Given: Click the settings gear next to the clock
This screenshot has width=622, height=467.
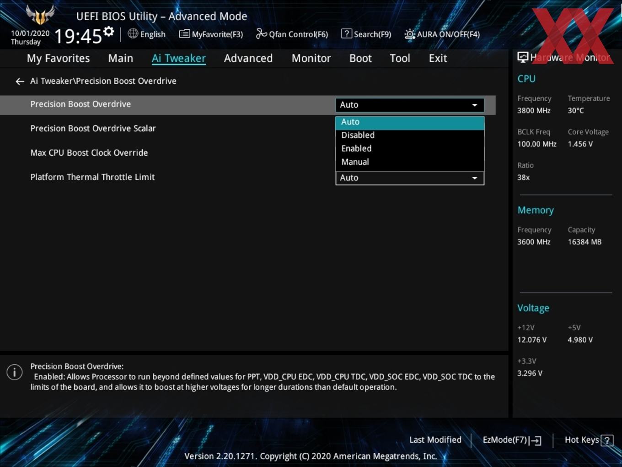Looking at the screenshot, I should pyautogui.click(x=108, y=32).
